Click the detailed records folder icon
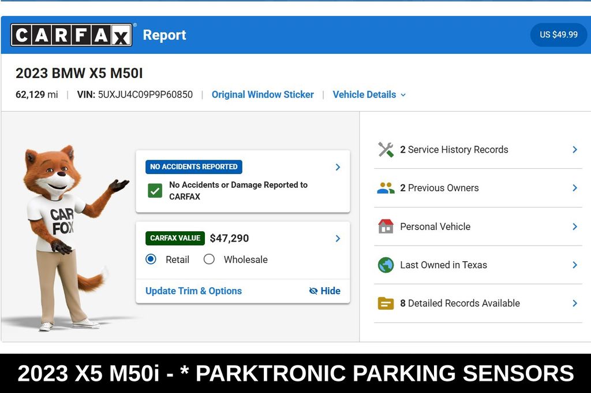 click(x=386, y=303)
